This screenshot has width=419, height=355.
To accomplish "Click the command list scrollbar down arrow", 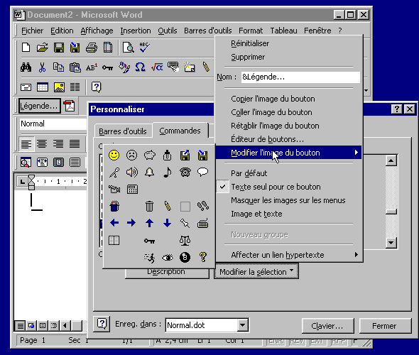I will 391,243.
